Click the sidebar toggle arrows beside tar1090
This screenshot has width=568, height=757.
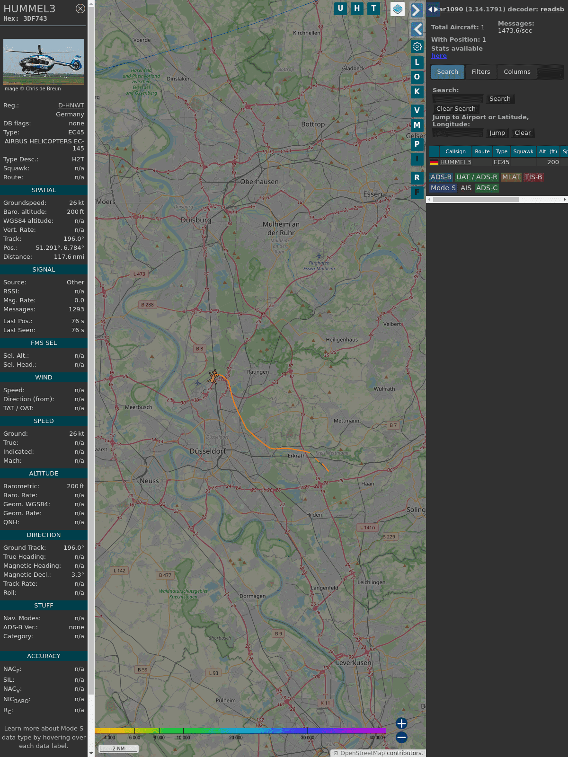point(433,9)
